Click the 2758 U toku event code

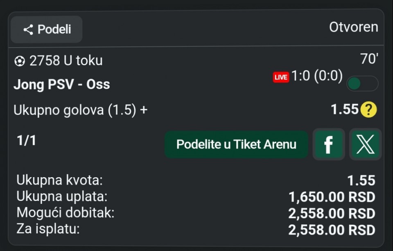[x=66, y=61]
